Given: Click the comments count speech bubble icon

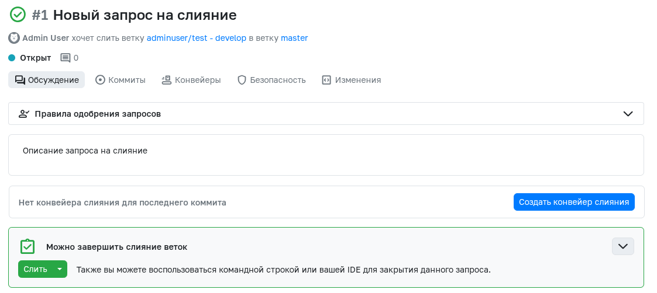Looking at the screenshot, I should pos(66,58).
